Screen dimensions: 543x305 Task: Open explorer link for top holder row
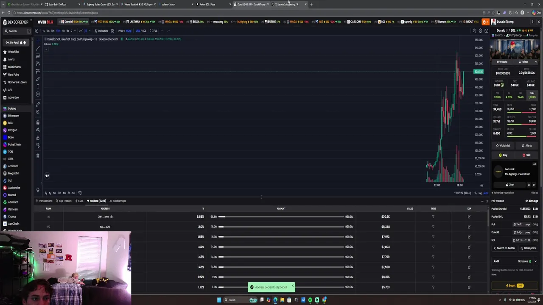(x=469, y=216)
